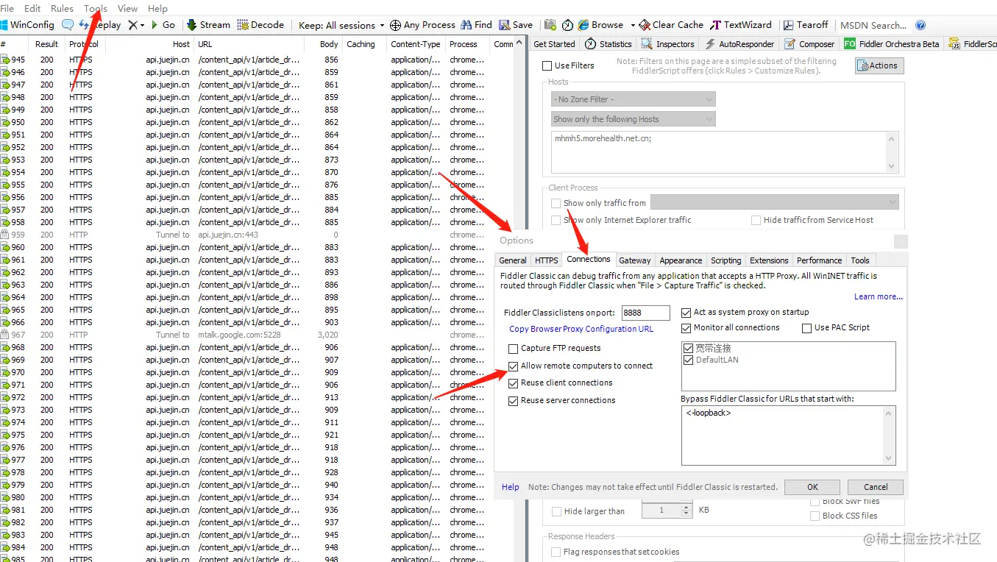Screen dimensions: 997x562
Task: Uncheck Reuse client connections
Action: point(514,383)
